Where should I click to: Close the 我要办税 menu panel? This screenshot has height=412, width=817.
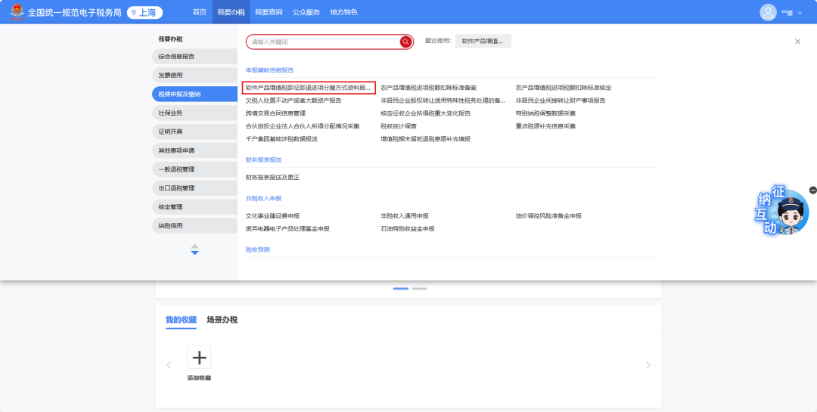797,42
